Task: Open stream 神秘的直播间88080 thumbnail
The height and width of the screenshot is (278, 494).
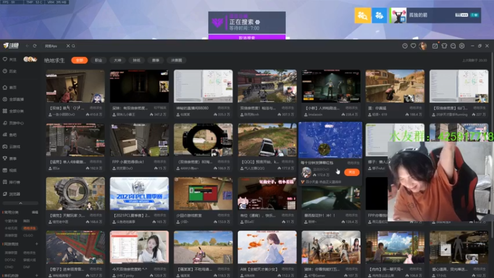Action: [203, 86]
